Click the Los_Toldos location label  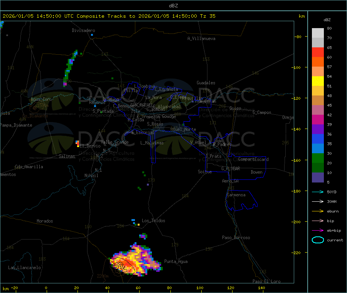pos(153,221)
